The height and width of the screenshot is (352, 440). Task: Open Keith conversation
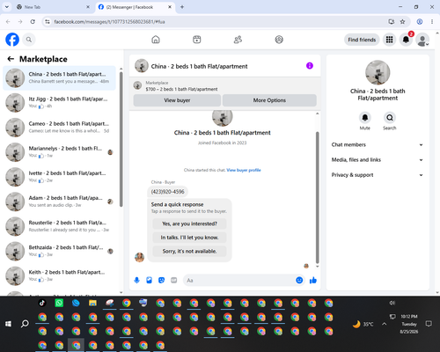tap(59, 276)
